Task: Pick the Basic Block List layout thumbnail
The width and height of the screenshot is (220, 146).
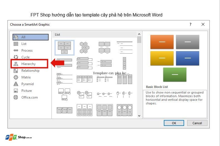Action: 65,48
